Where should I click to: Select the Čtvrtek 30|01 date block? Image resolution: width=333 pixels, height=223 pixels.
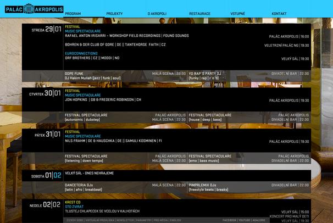45,93
